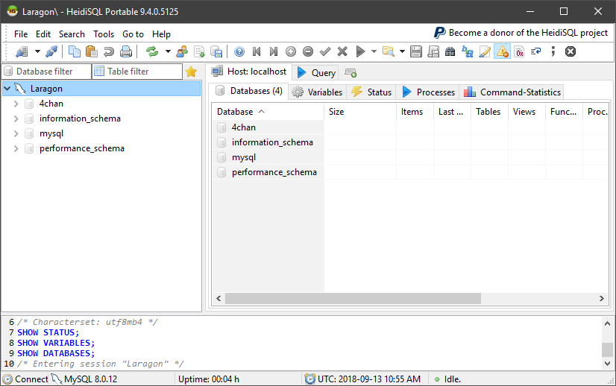This screenshot has height=386, width=616.
Task: Click the semicolon delimiter icon
Action: [x=553, y=51]
